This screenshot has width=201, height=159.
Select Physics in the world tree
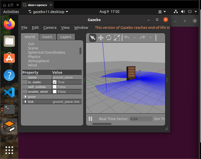coord(34,57)
